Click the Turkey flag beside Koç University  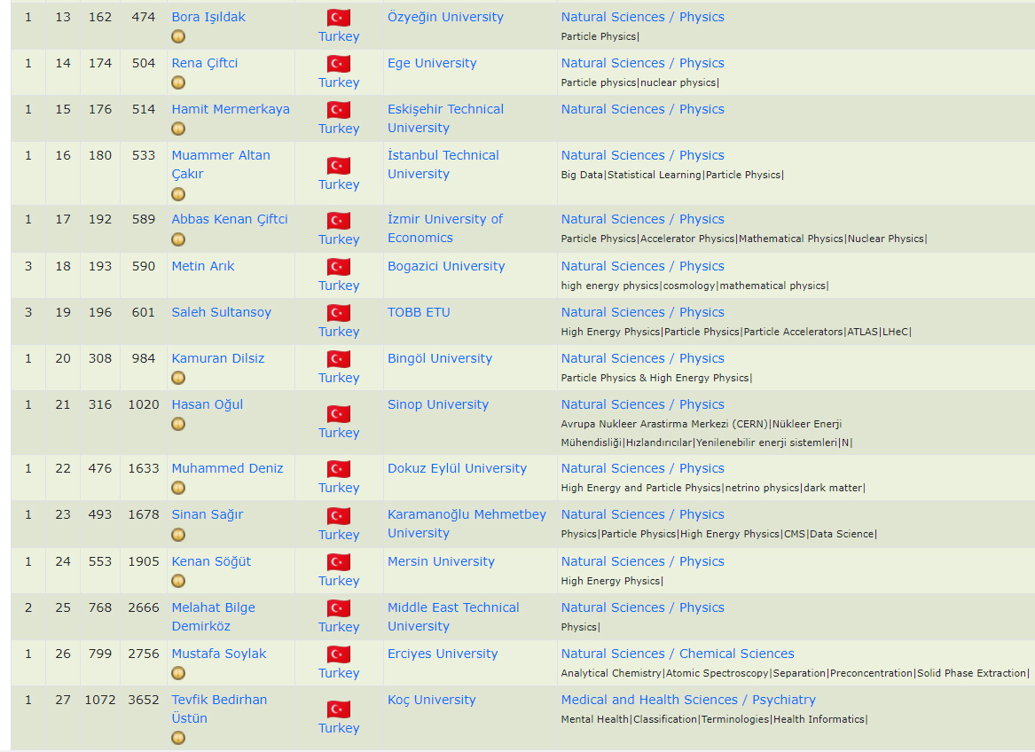coord(339,709)
